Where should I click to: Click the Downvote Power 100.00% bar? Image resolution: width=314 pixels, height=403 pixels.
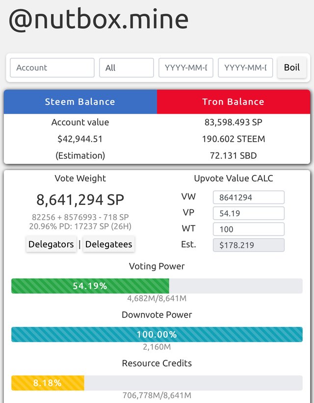[157, 334]
